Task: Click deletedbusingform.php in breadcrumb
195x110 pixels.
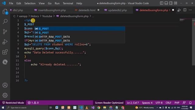Action: point(74,16)
